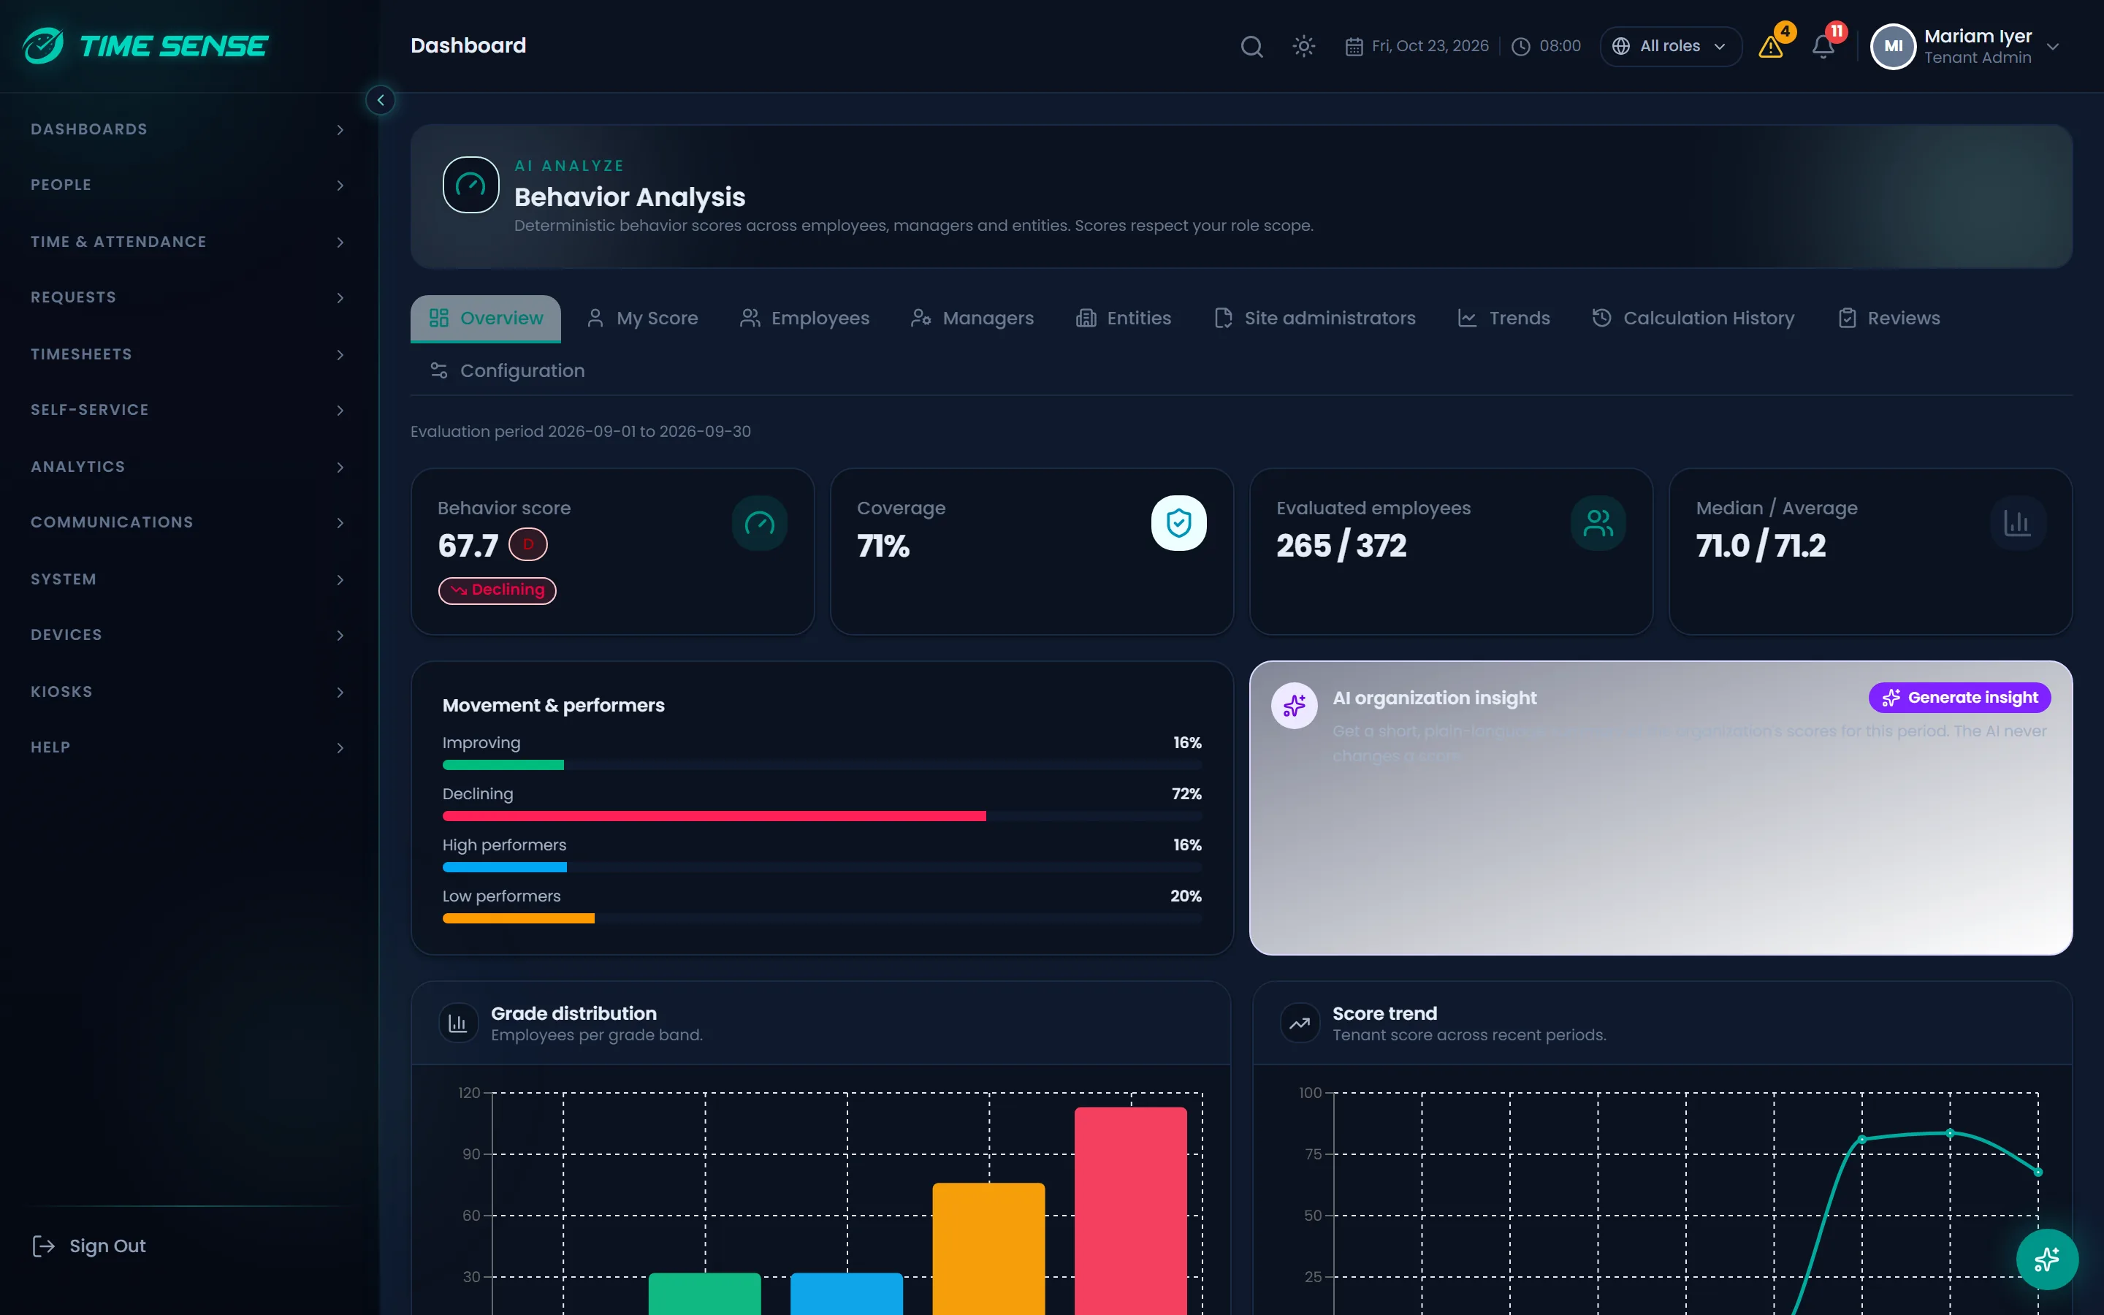Select the Overview tab
Screen dimensions: 2104x1315
[x=485, y=319]
